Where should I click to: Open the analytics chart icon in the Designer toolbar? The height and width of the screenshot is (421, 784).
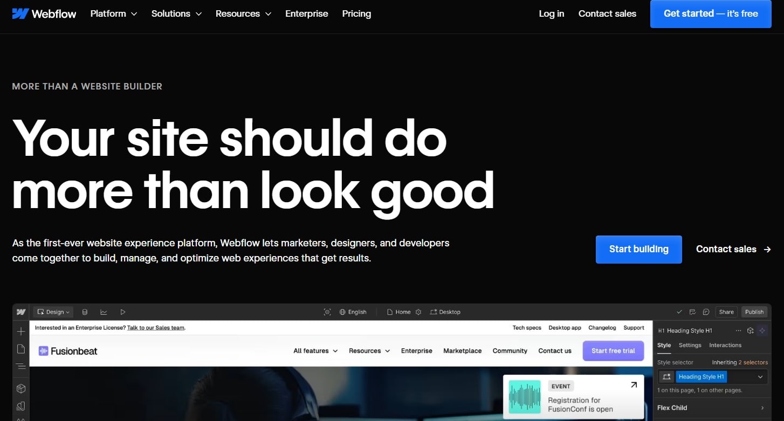click(104, 312)
